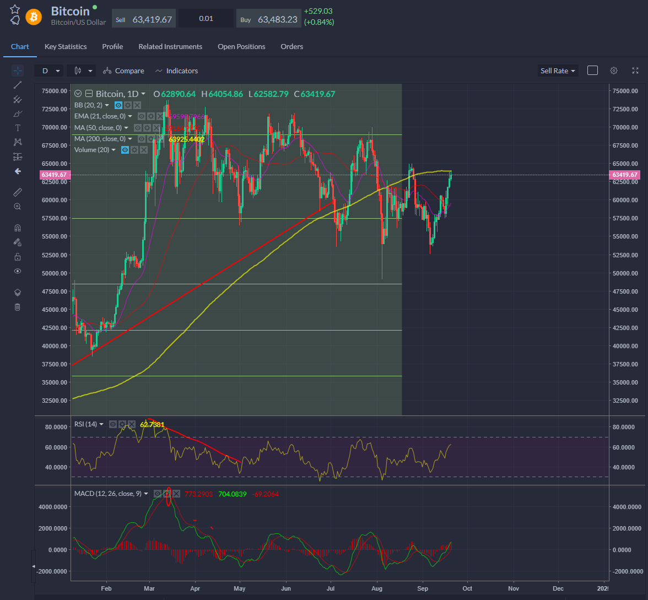Screen dimensions: 648x600
Task: Select the trend line drawing tool
Action: coord(18,85)
